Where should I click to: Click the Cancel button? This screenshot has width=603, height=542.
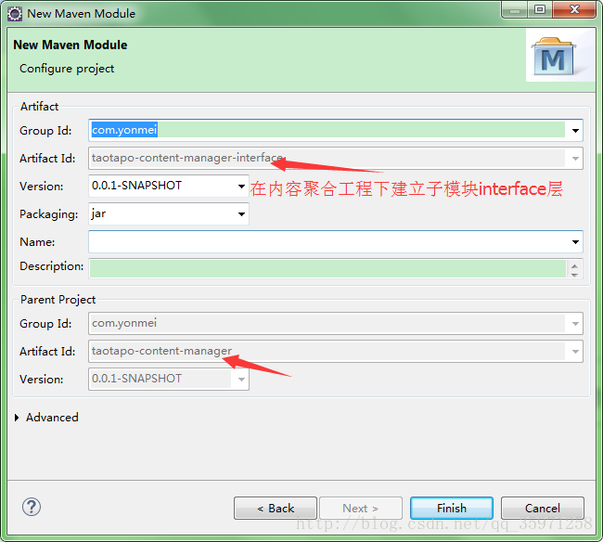543,509
